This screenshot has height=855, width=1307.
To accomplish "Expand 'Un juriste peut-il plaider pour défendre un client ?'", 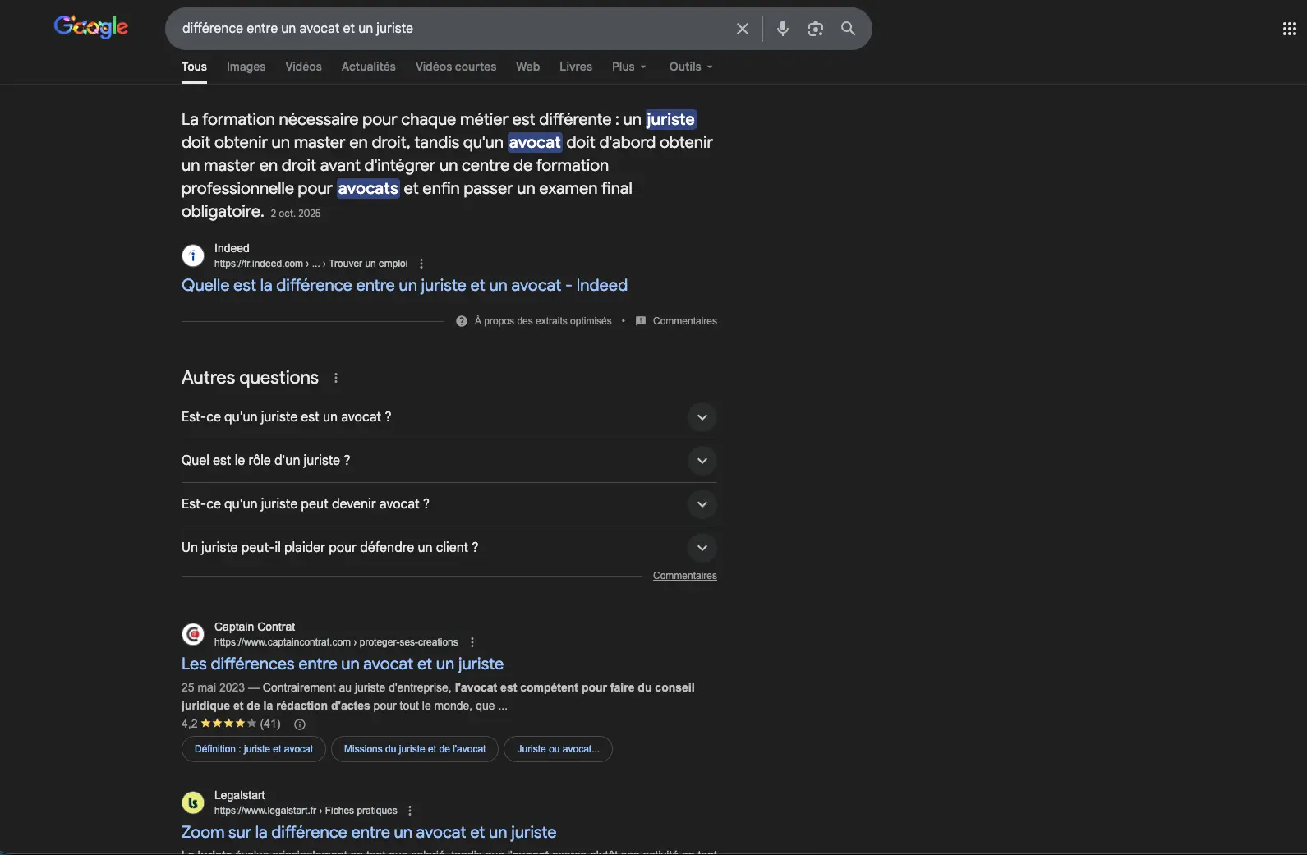I will tap(702, 547).
